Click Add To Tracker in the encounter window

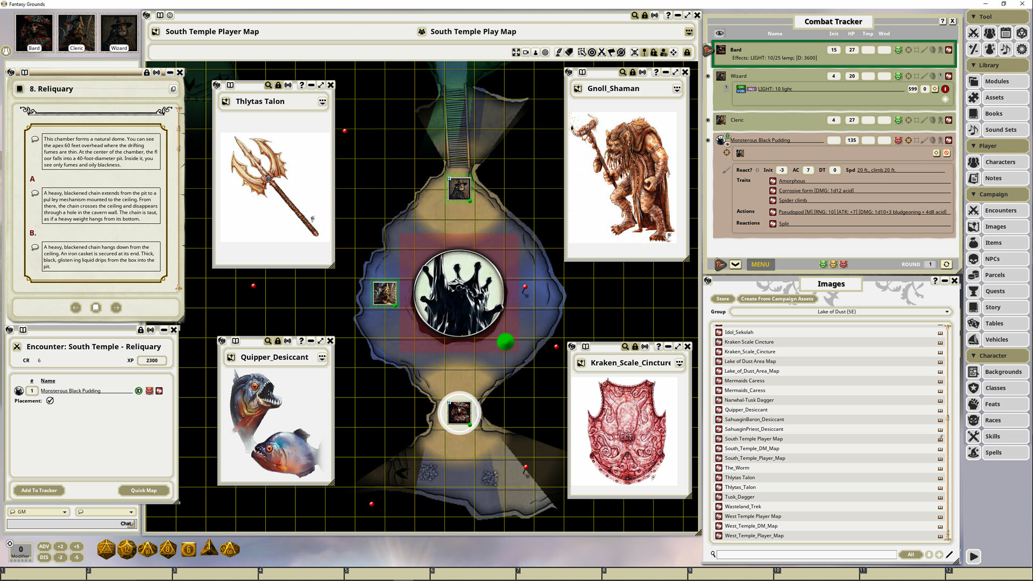(x=39, y=490)
